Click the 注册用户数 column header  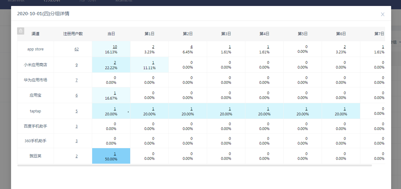(73, 34)
